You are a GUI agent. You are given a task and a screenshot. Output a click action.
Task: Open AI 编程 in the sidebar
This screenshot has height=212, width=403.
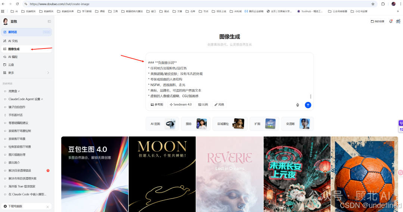click(27, 57)
